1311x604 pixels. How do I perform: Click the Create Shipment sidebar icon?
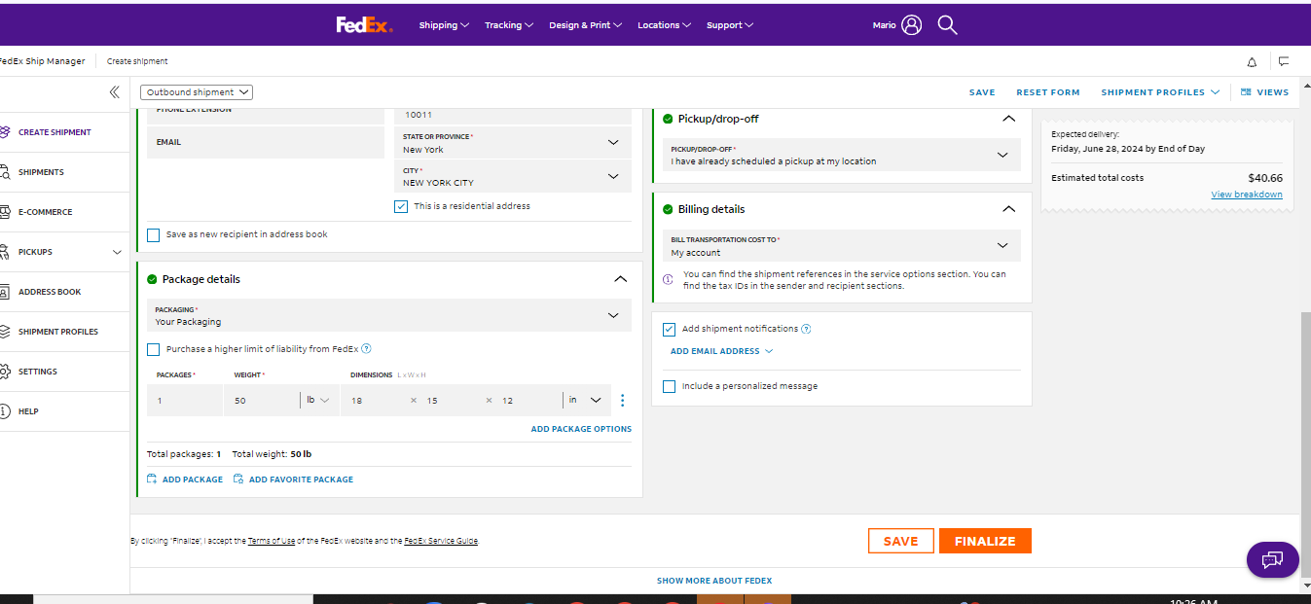click(4, 132)
